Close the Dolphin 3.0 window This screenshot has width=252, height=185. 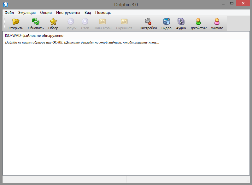tap(243, 3)
